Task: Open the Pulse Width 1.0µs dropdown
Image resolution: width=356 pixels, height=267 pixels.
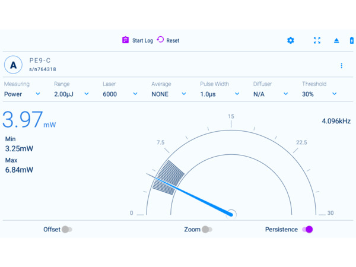Action: (x=220, y=94)
